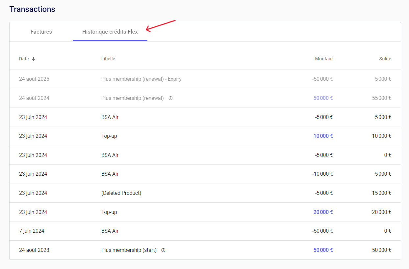Click the 24 août 2025 date cell
409x269 pixels.
click(x=34, y=79)
